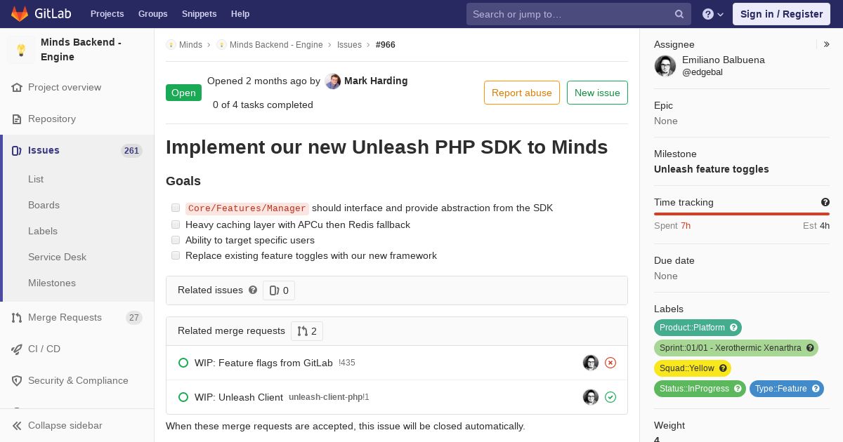843x442 pixels.
Task: Click the open status icon for Unleash Client MR
Action: click(183, 397)
